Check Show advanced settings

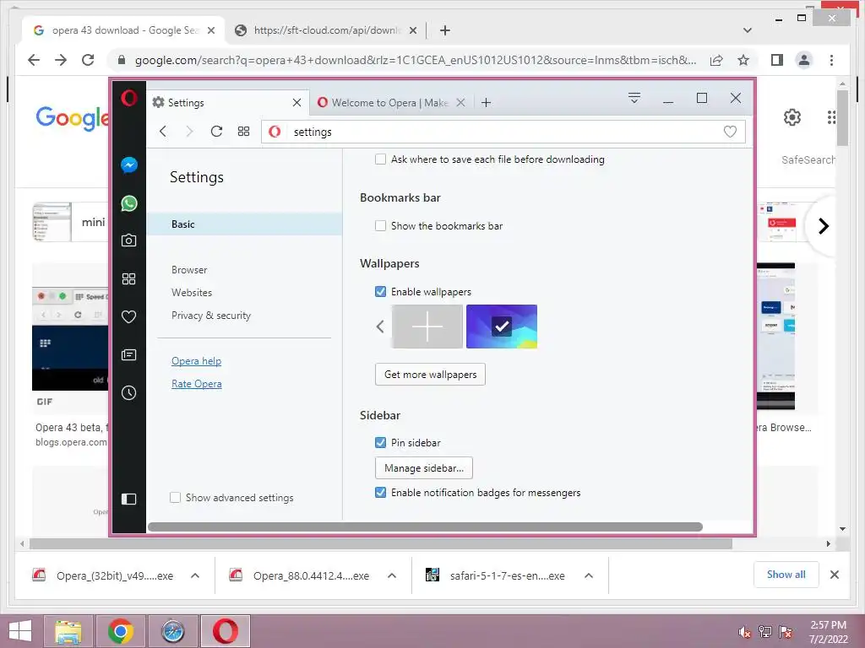[175, 498]
